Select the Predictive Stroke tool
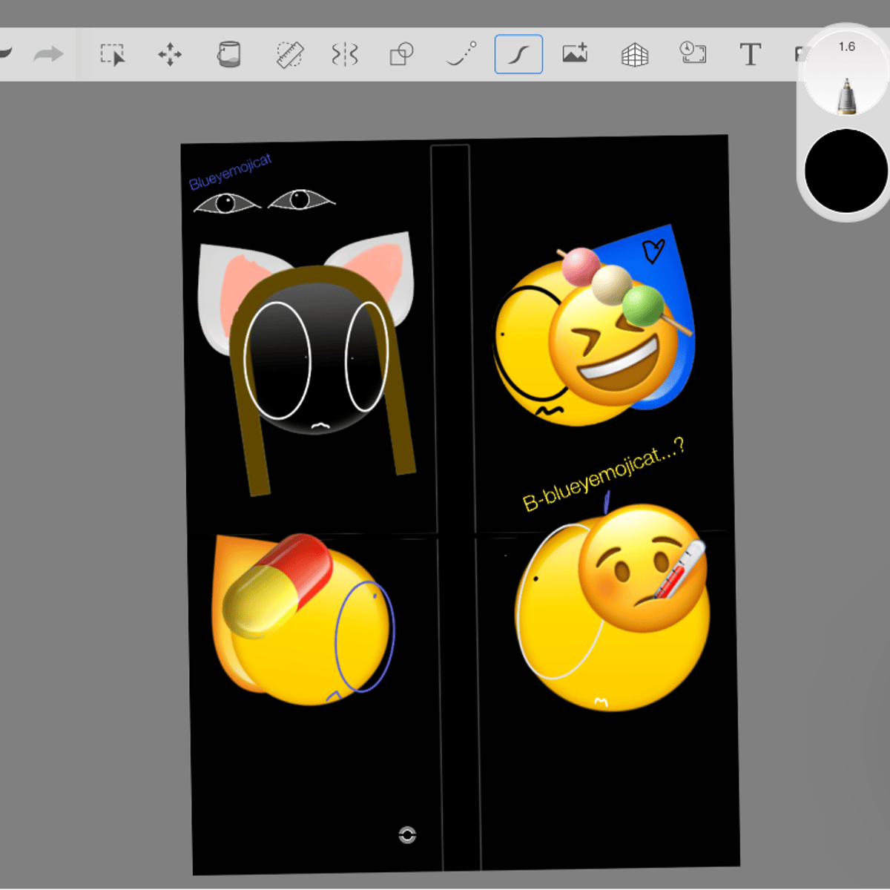This screenshot has height=890, width=890. coord(461,54)
